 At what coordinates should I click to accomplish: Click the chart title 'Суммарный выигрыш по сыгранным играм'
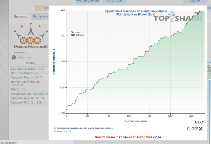[x=136, y=11]
